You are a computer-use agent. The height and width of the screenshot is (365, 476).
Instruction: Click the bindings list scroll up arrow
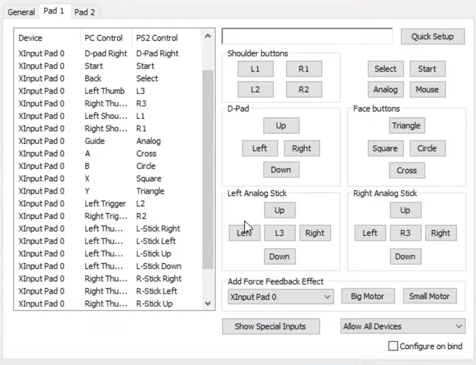pos(208,36)
